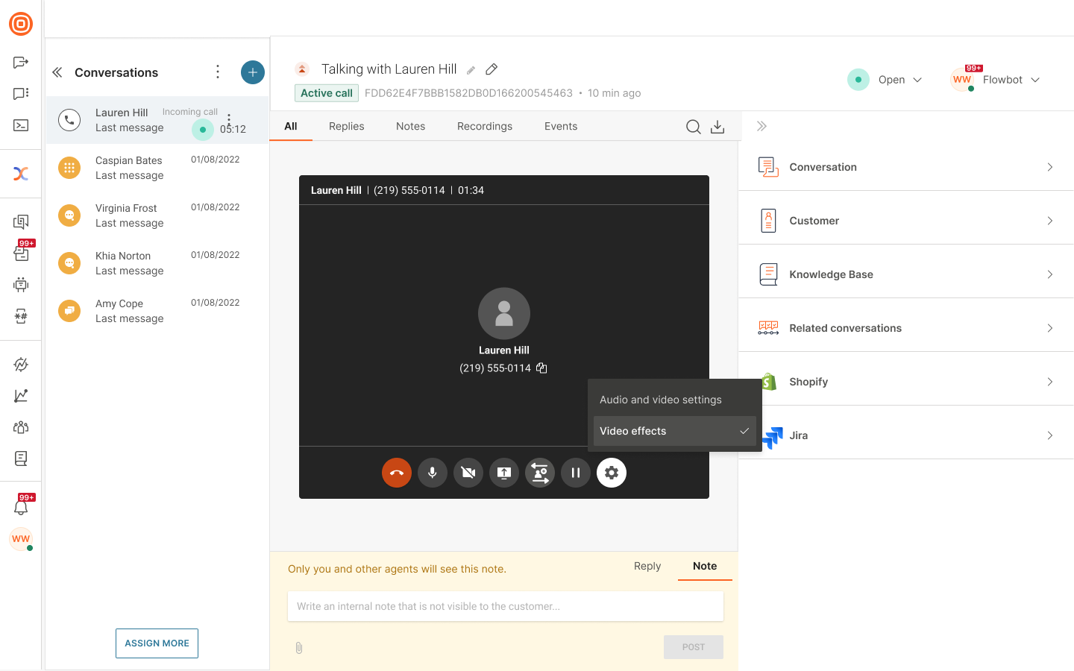Download the conversation transcript

point(717,127)
